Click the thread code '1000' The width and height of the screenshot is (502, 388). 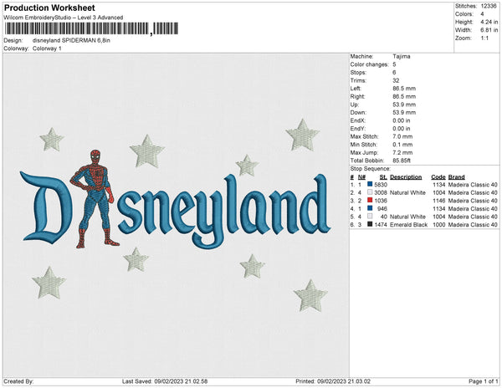click(x=439, y=225)
